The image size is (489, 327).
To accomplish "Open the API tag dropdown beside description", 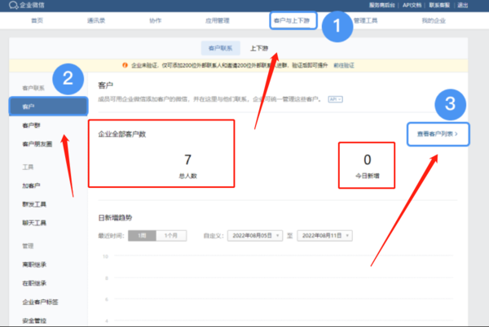I will 333,99.
